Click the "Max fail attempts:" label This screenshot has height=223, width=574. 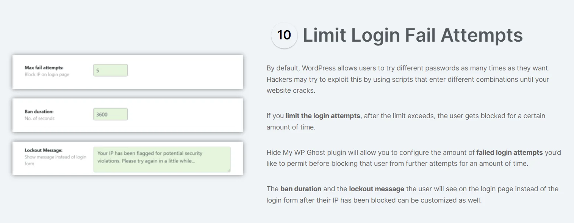(x=44, y=68)
